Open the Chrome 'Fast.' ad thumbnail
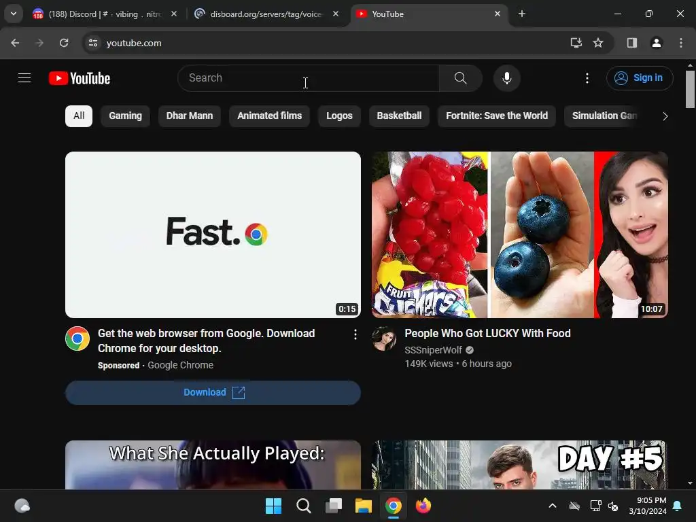 (x=213, y=234)
